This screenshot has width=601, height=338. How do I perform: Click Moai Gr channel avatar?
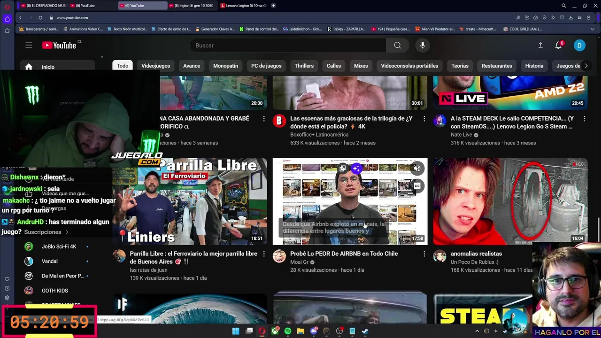(x=279, y=256)
